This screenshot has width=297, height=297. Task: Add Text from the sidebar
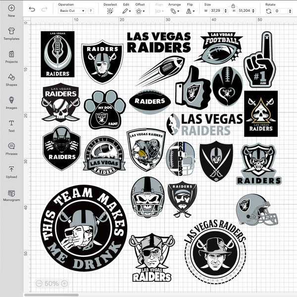point(11,126)
